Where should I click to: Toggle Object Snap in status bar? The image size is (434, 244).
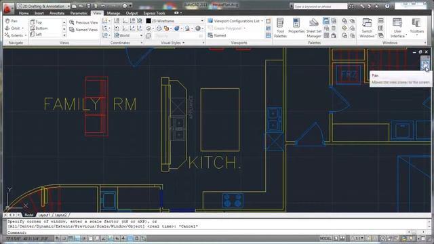pyautogui.click(x=91, y=239)
